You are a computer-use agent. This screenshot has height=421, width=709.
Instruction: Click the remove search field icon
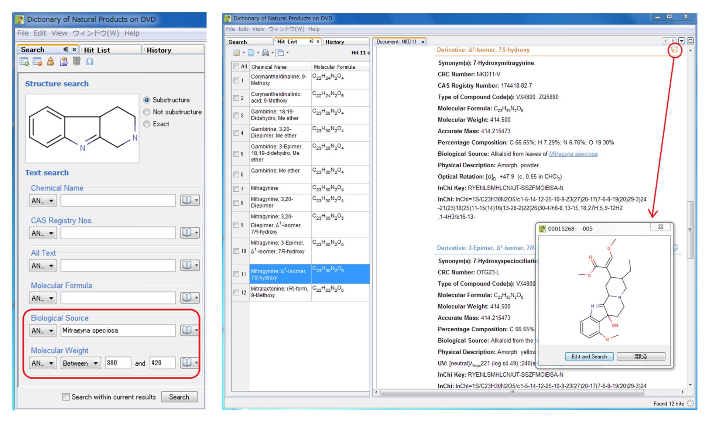click(37, 62)
